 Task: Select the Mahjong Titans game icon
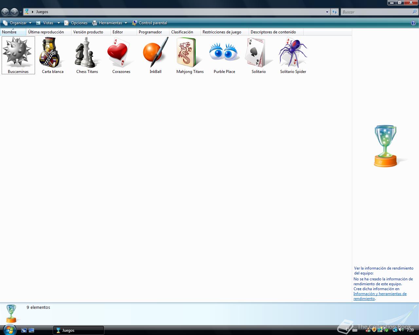[190, 55]
